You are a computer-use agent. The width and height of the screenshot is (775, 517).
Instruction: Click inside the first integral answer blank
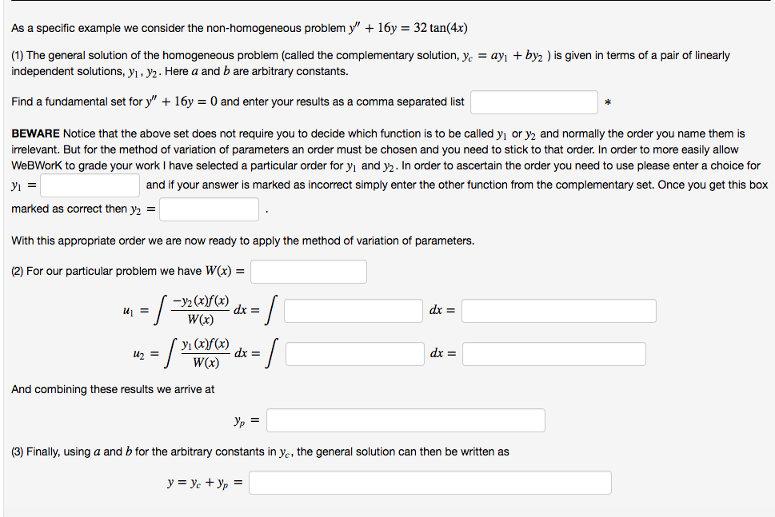[x=354, y=310]
